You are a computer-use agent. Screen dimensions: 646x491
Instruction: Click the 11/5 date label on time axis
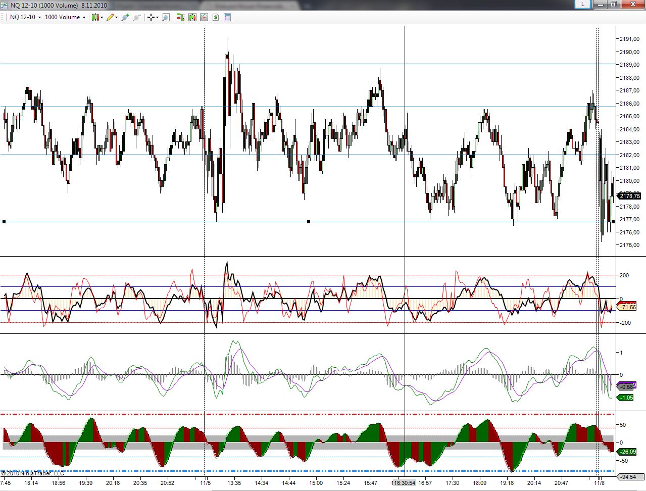point(206,483)
